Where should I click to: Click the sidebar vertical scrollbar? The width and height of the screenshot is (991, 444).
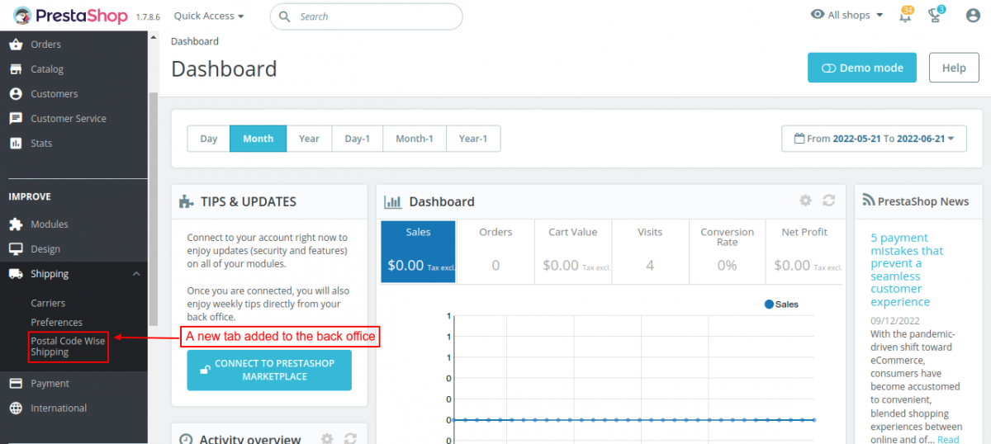coord(153,209)
